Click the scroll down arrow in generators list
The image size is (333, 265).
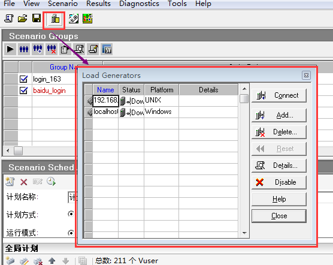(x=244, y=233)
